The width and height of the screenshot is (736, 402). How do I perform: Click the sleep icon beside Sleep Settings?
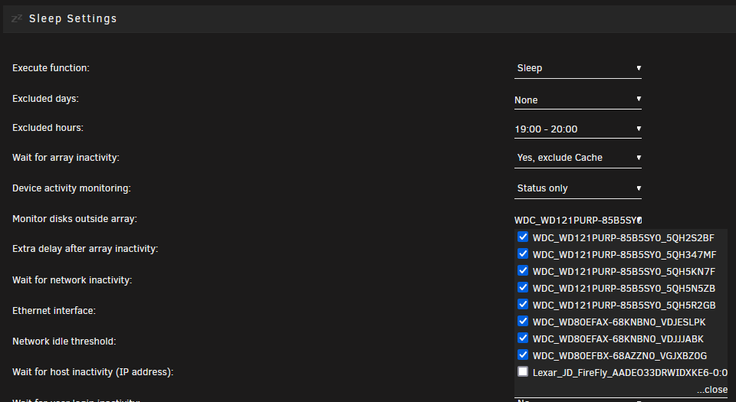[17, 18]
